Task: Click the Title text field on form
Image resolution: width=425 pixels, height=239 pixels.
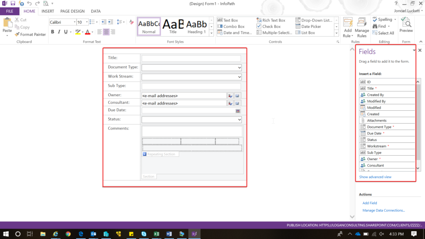Action: (191, 58)
